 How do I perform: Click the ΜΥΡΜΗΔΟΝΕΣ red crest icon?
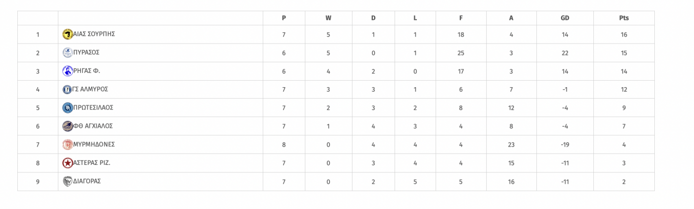click(67, 144)
